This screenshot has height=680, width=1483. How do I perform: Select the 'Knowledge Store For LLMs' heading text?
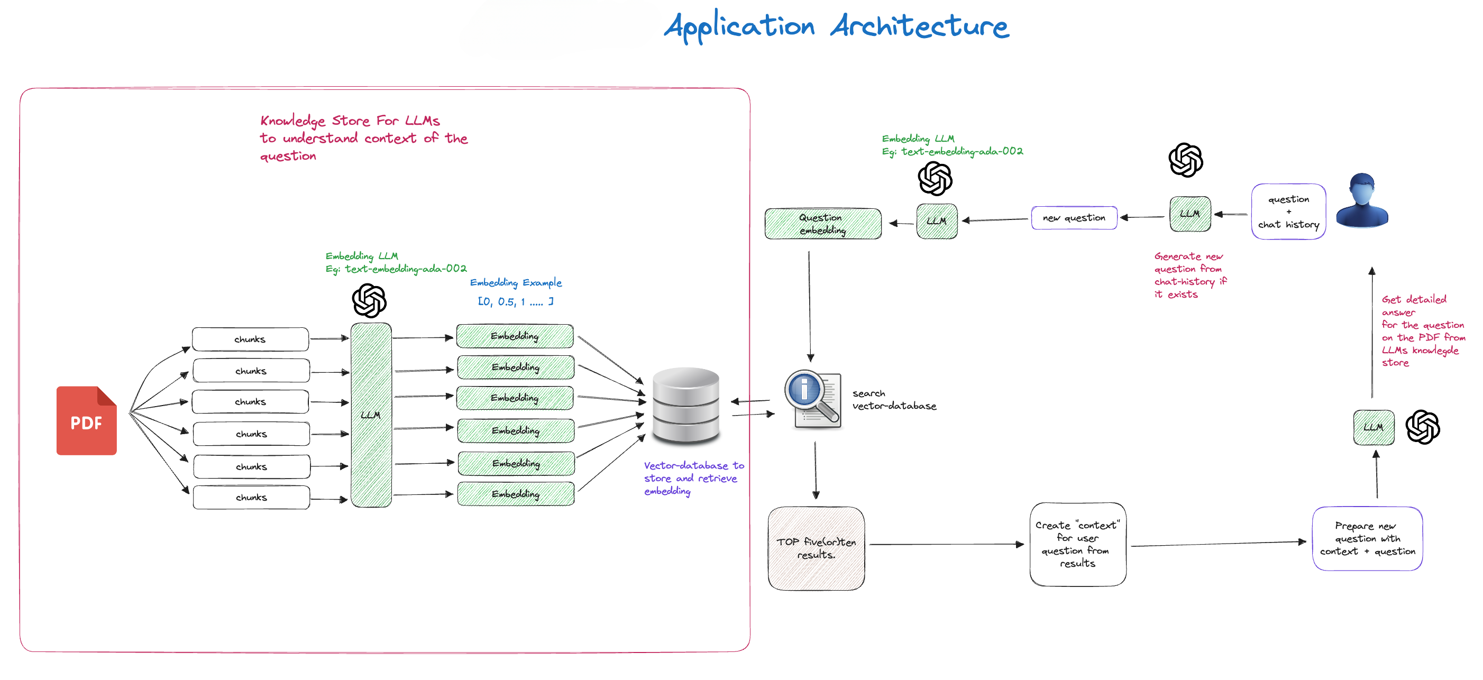pos(363,137)
